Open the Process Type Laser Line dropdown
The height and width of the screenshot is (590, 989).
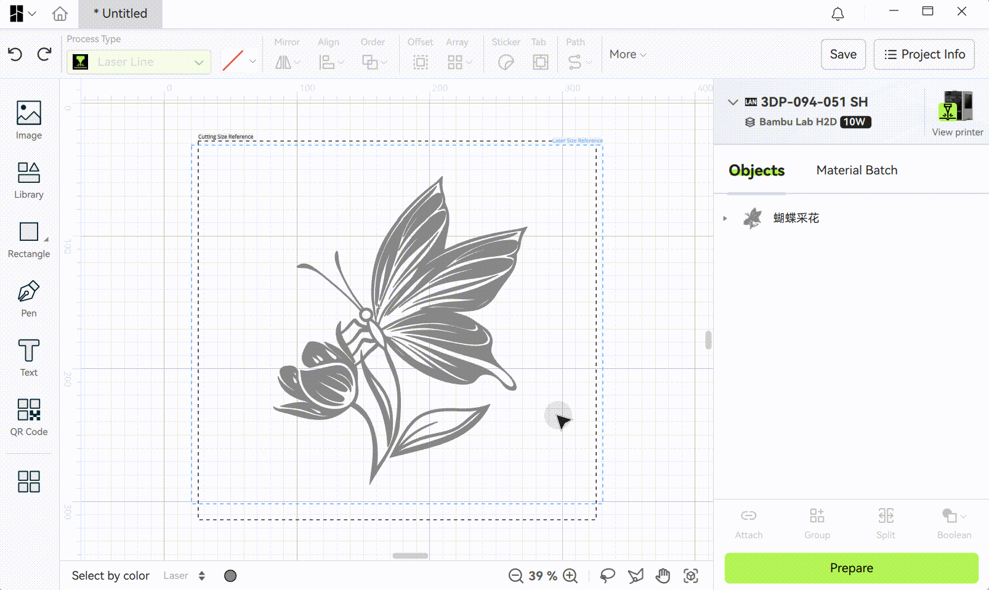(x=139, y=62)
